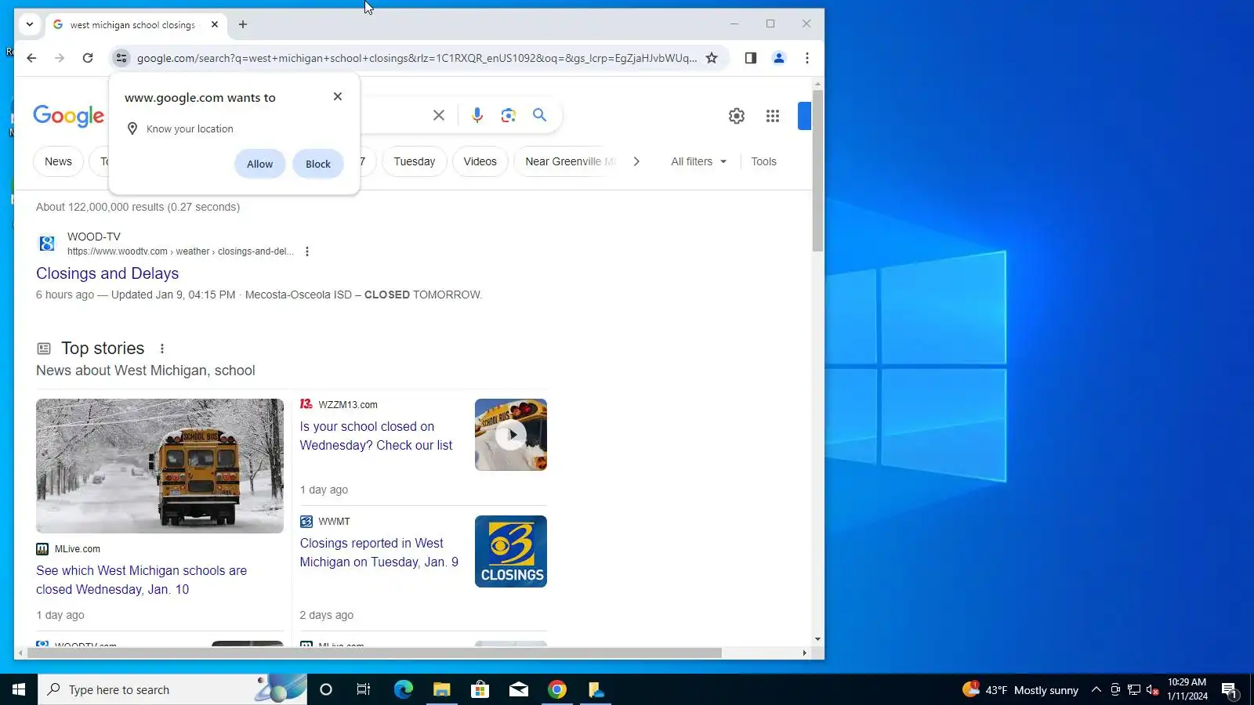Open clock showing 10:29 AM
Image resolution: width=1254 pixels, height=705 pixels.
pos(1187,689)
